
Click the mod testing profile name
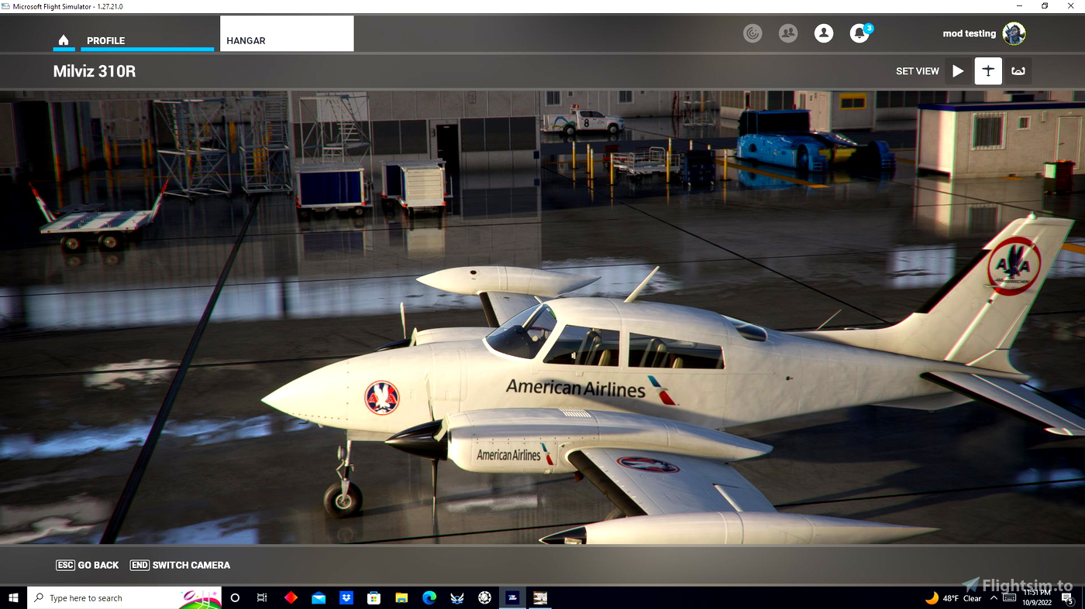[x=969, y=34]
